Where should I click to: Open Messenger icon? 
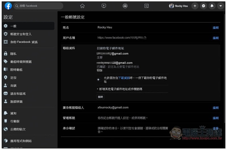tap(203, 6)
